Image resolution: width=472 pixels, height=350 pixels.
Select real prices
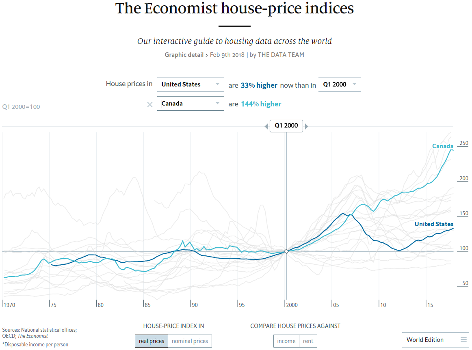[x=151, y=341]
